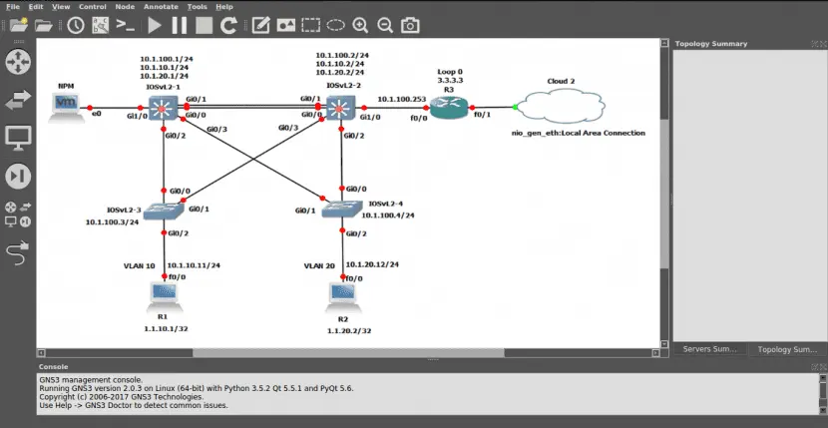Image resolution: width=828 pixels, height=428 pixels.
Task: Select the Draw ellipse tool
Action: pos(336,24)
